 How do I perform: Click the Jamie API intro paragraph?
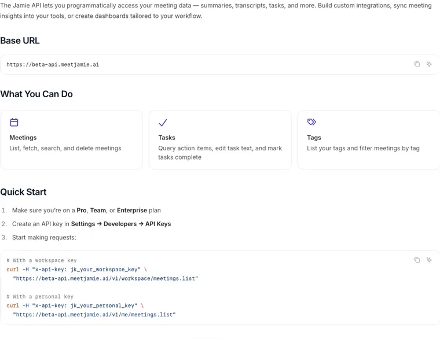tap(216, 10)
